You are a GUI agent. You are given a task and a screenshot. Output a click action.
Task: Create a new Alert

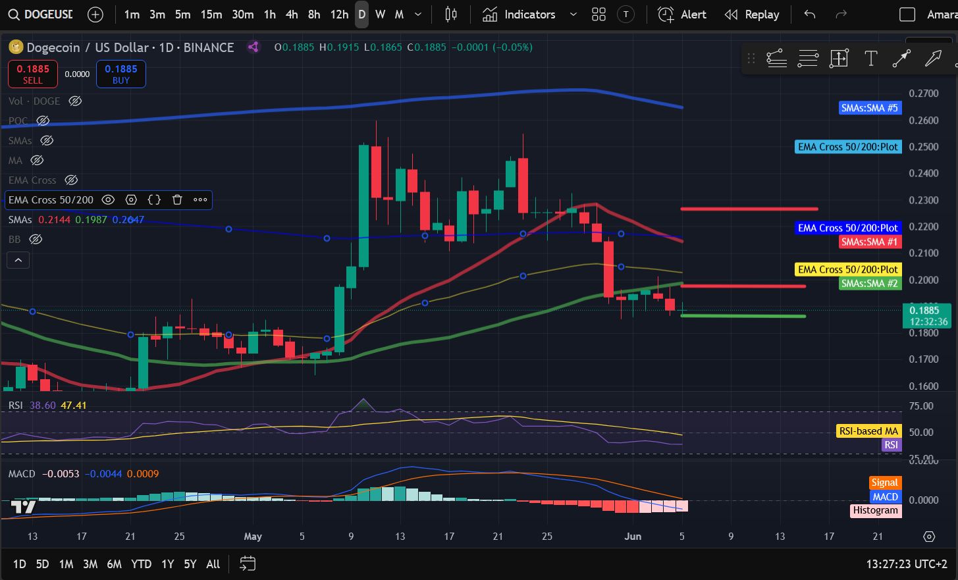(x=682, y=14)
